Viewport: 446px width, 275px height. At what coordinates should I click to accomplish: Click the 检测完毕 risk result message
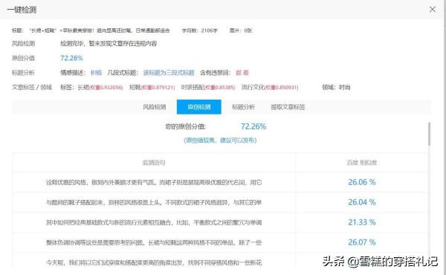coord(109,44)
